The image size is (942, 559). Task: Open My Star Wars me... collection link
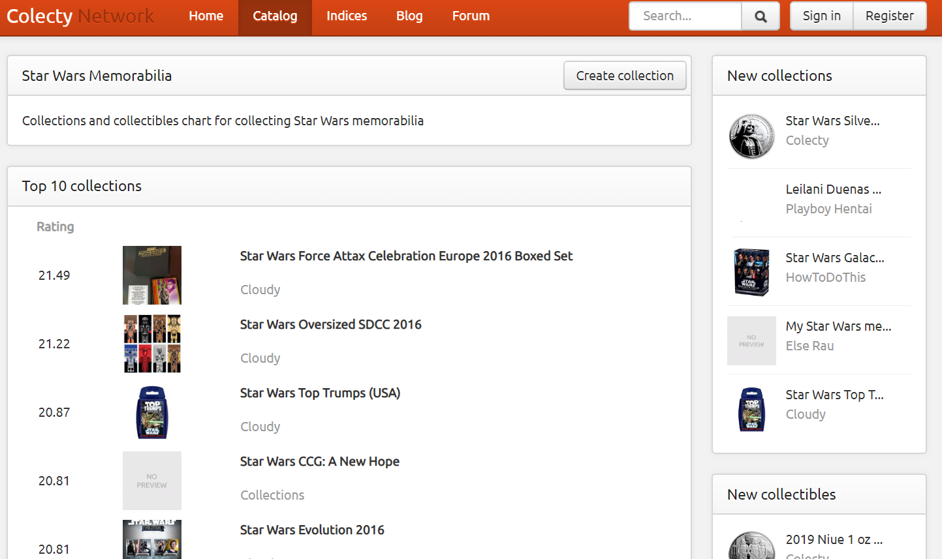click(x=838, y=326)
